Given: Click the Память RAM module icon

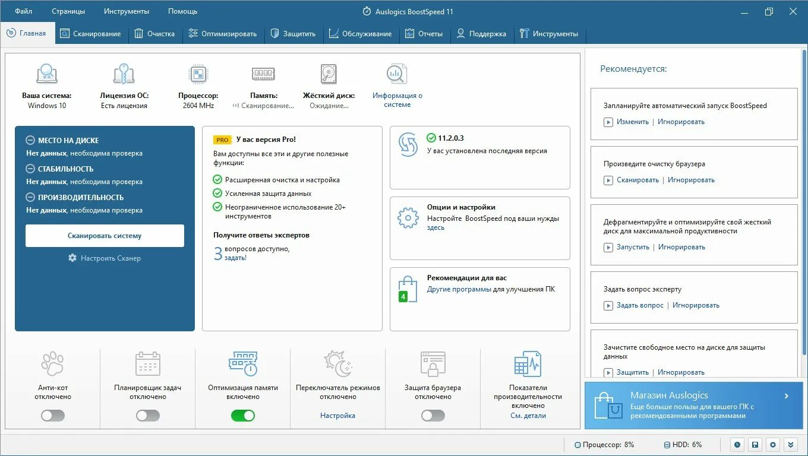Looking at the screenshot, I should point(263,74).
